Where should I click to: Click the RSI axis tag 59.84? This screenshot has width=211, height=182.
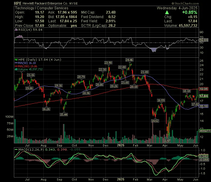pyautogui.click(x=203, y=40)
